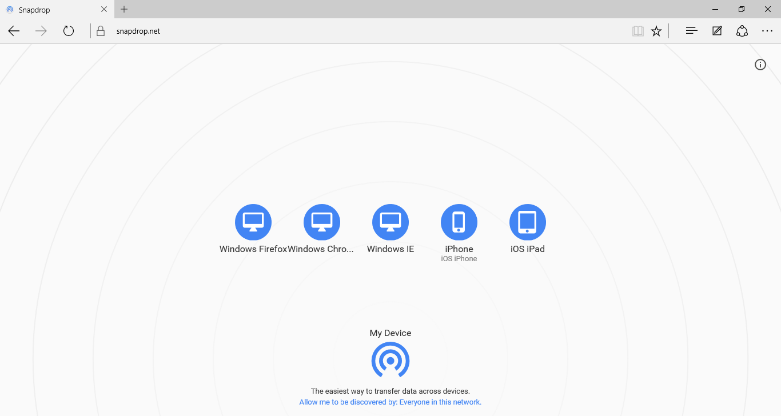Image resolution: width=781 pixels, height=416 pixels.
Task: Click the 'iPhone' device name label
Action: tap(459, 249)
